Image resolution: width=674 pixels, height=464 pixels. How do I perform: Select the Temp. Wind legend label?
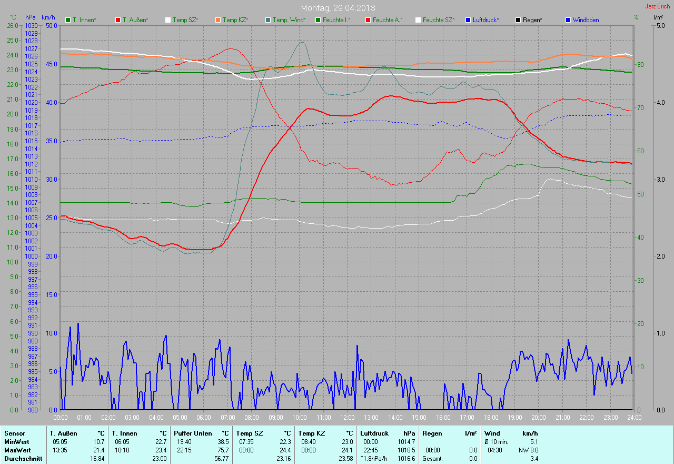[289, 20]
